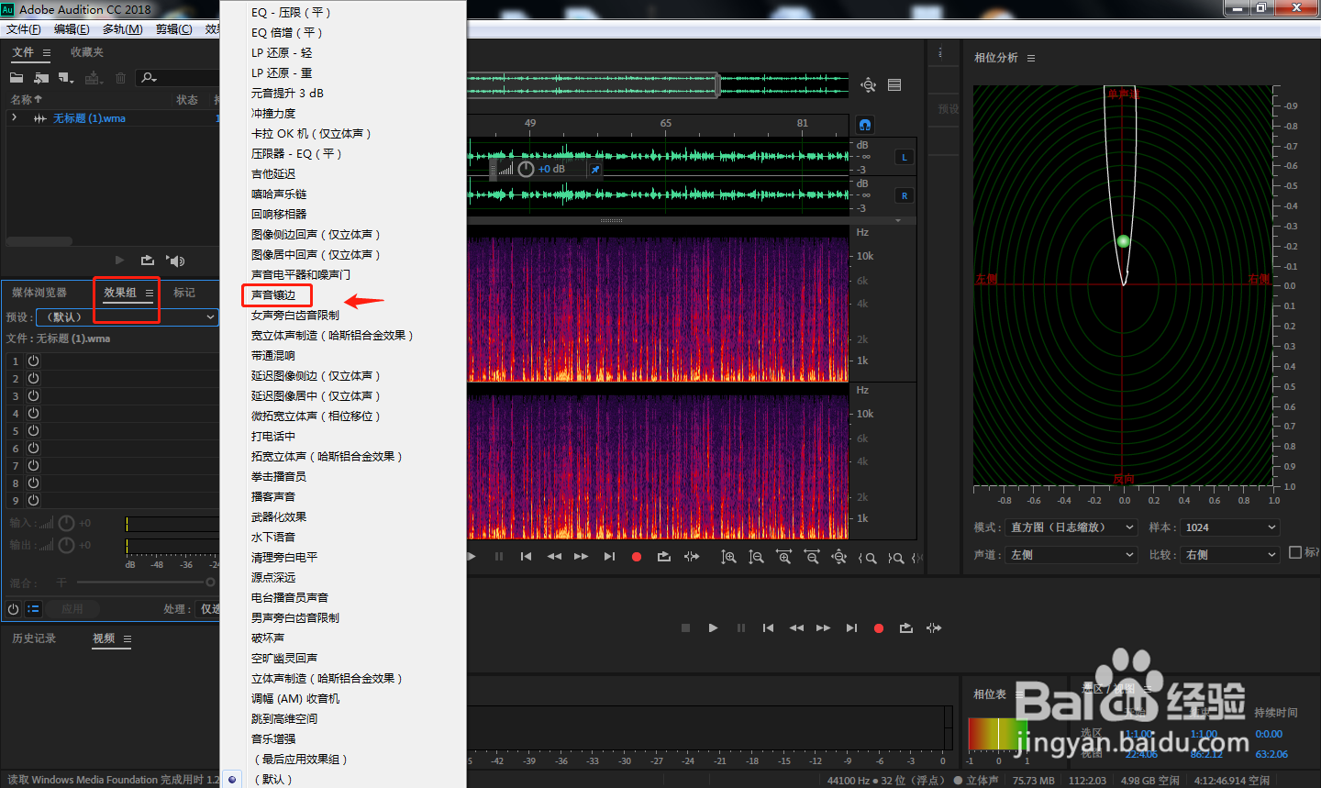Click the auto-play speaker icon in Files panel
The height and width of the screenshot is (788, 1321).
click(x=176, y=261)
